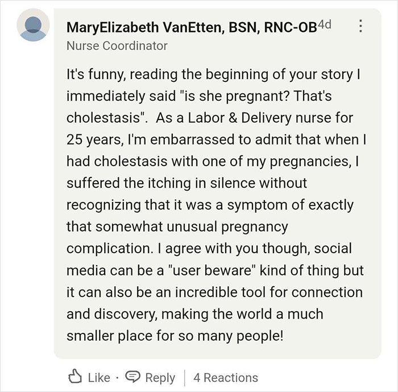Open the three-dot comment options menu
The width and height of the screenshot is (398, 392).
[359, 27]
